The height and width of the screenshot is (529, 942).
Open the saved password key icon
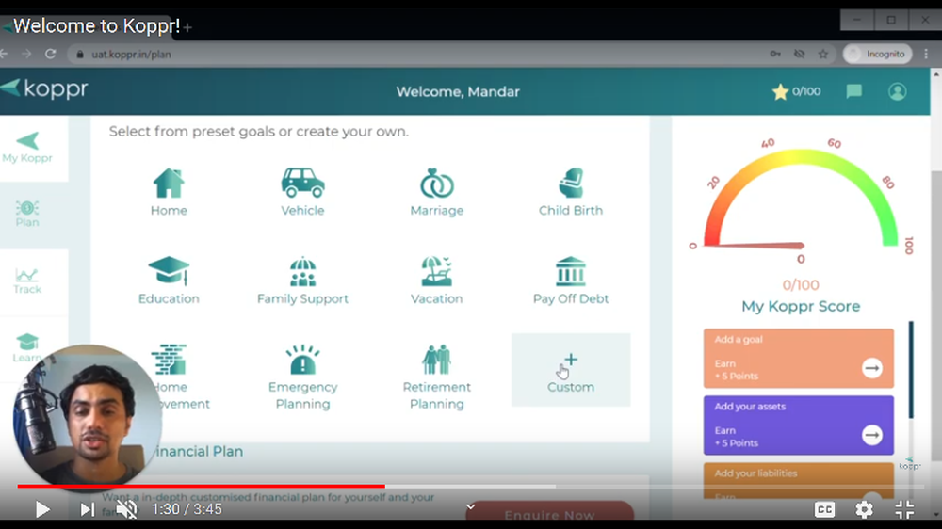pos(775,54)
